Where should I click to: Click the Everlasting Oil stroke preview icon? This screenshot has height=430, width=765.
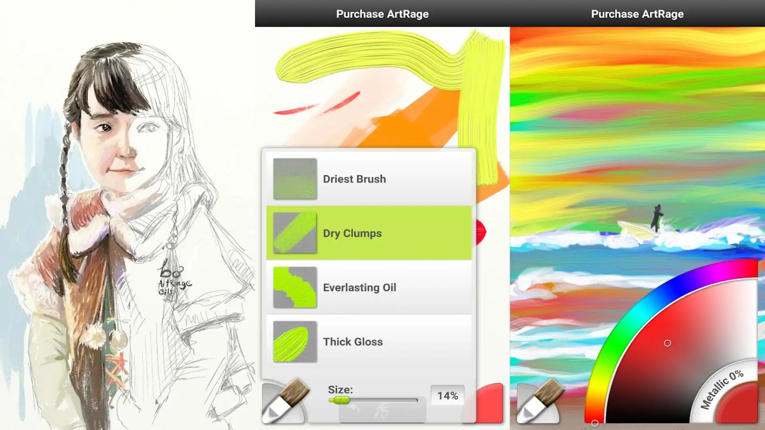point(295,287)
